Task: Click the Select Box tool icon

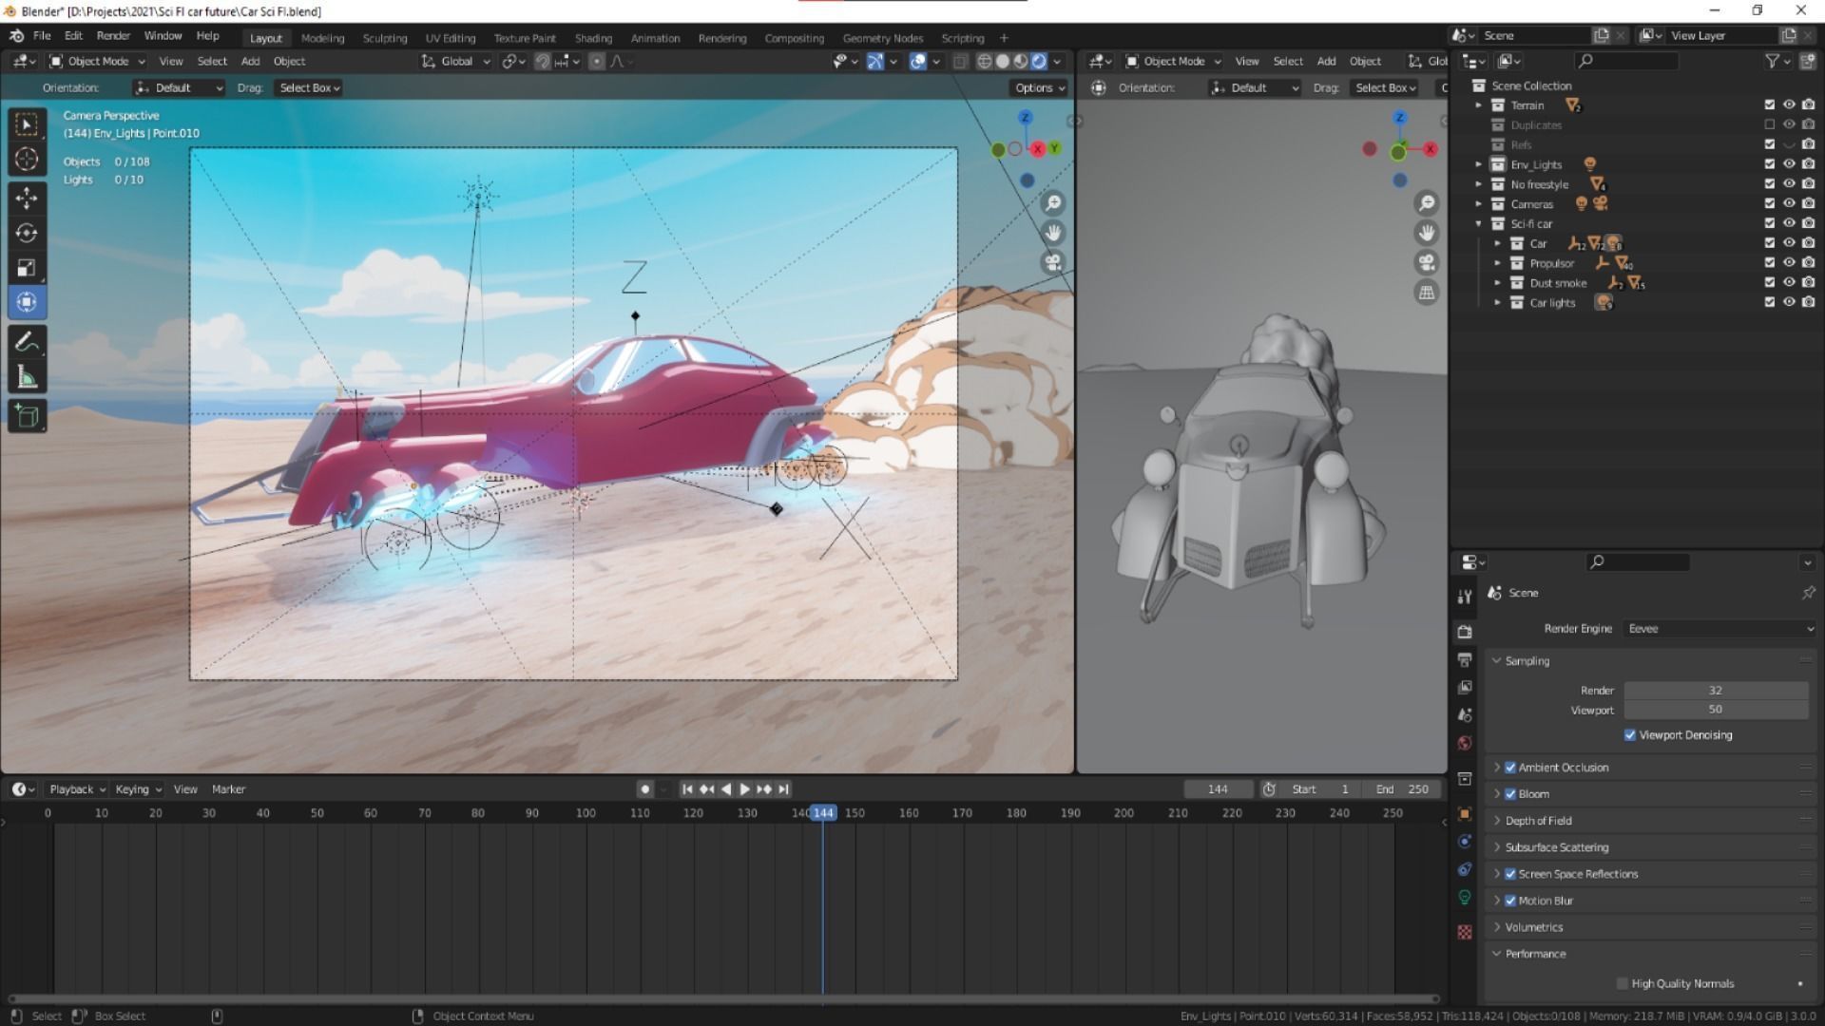Action: pyautogui.click(x=27, y=124)
